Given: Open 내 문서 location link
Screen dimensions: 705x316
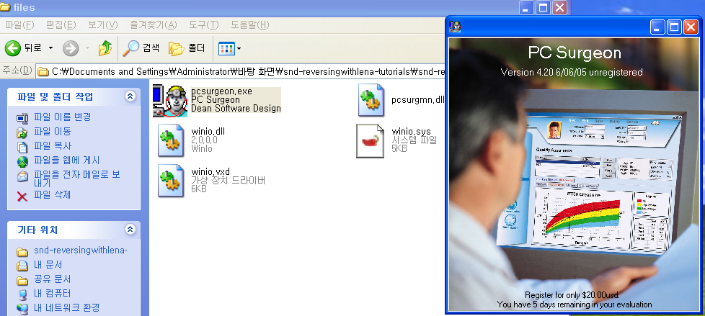Looking at the screenshot, I should pos(48,264).
